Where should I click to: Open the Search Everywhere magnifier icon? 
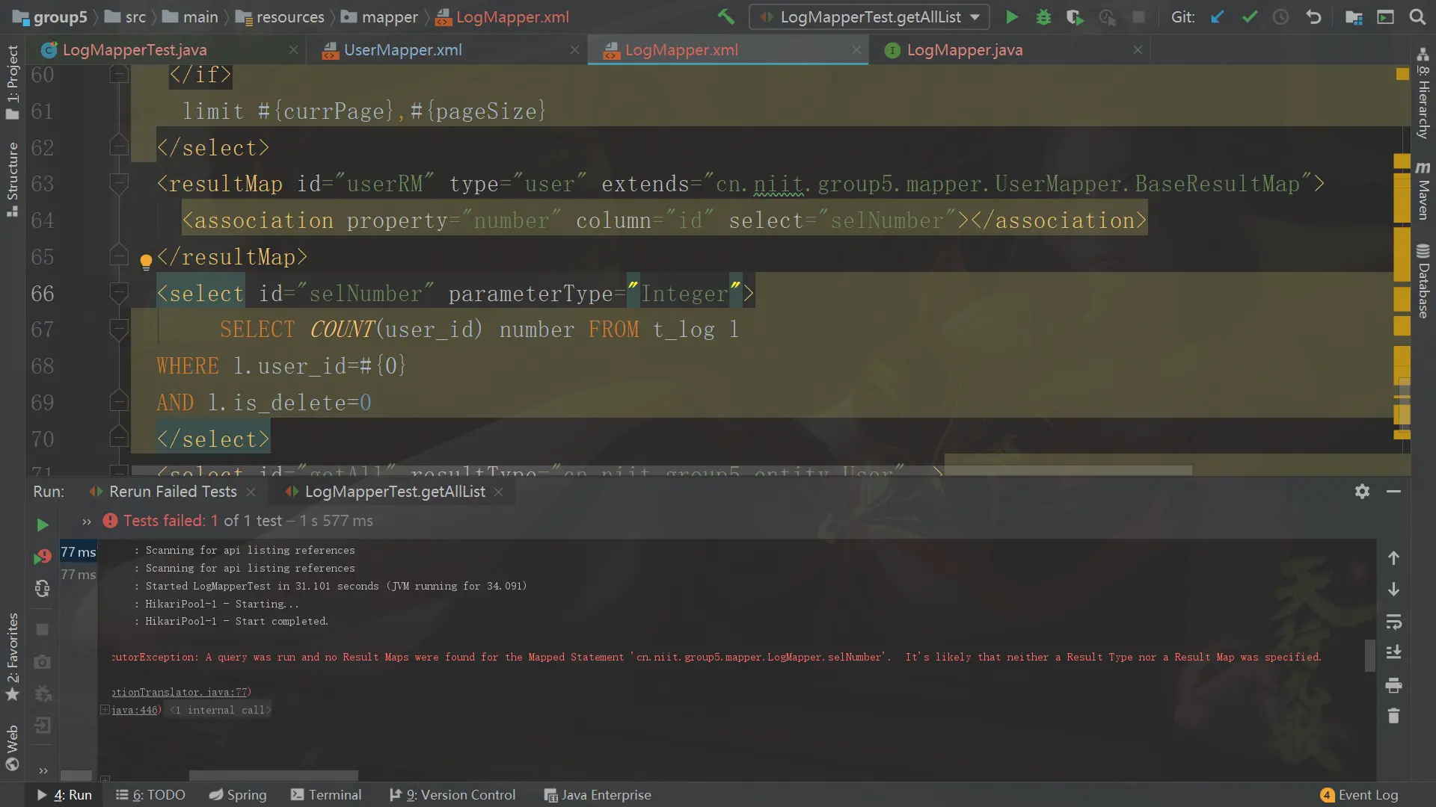tap(1417, 16)
